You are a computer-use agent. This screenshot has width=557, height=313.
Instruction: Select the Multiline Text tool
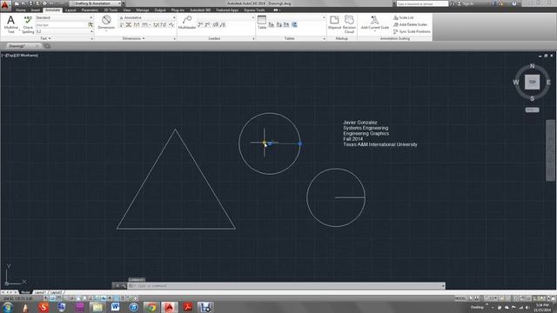pyautogui.click(x=10, y=24)
